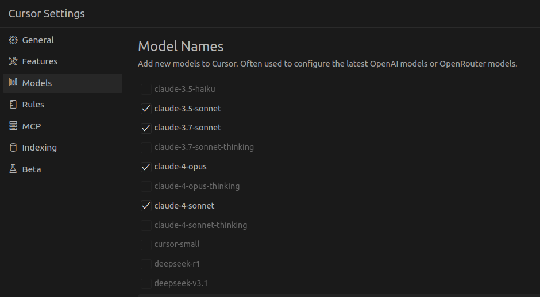Image resolution: width=540 pixels, height=297 pixels.
Task: Disable the claude-3.7-sonnet model checkbox
Action: click(x=146, y=128)
